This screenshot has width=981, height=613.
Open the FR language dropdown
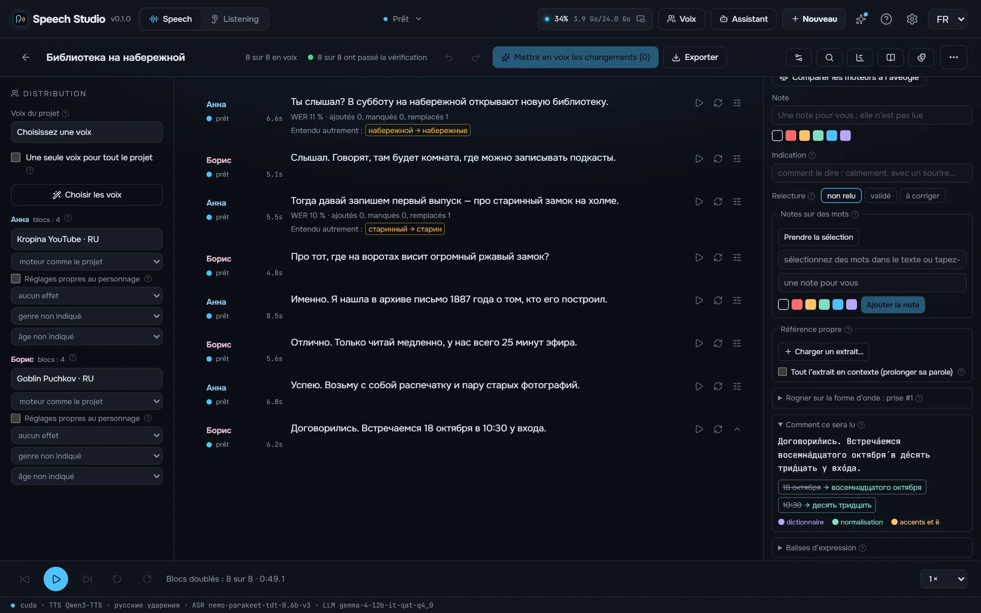click(948, 19)
